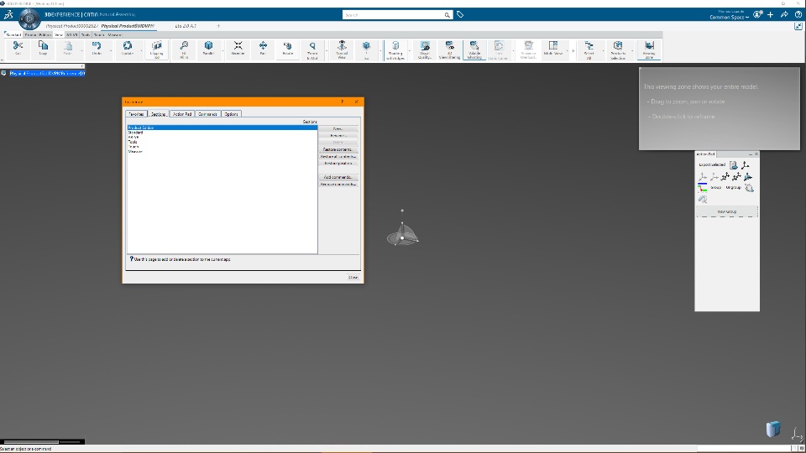
Task: Select the Standard section row in list
Action: [222, 133]
